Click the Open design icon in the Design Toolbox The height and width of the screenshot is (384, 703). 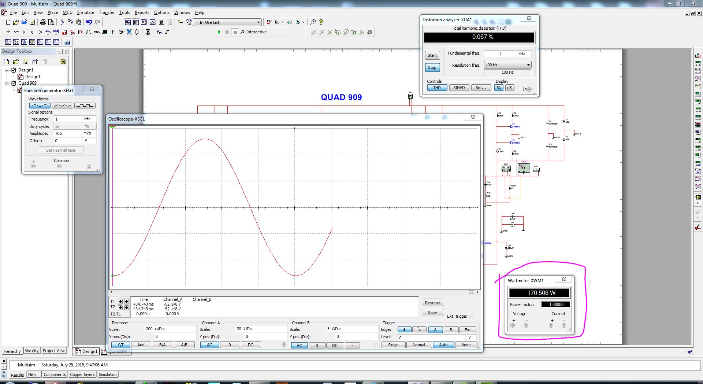[x=16, y=62]
